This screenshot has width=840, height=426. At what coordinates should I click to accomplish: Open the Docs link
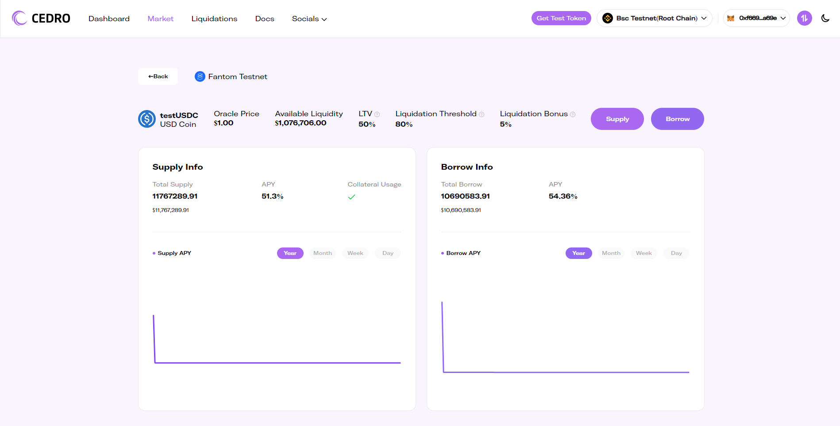coord(265,19)
